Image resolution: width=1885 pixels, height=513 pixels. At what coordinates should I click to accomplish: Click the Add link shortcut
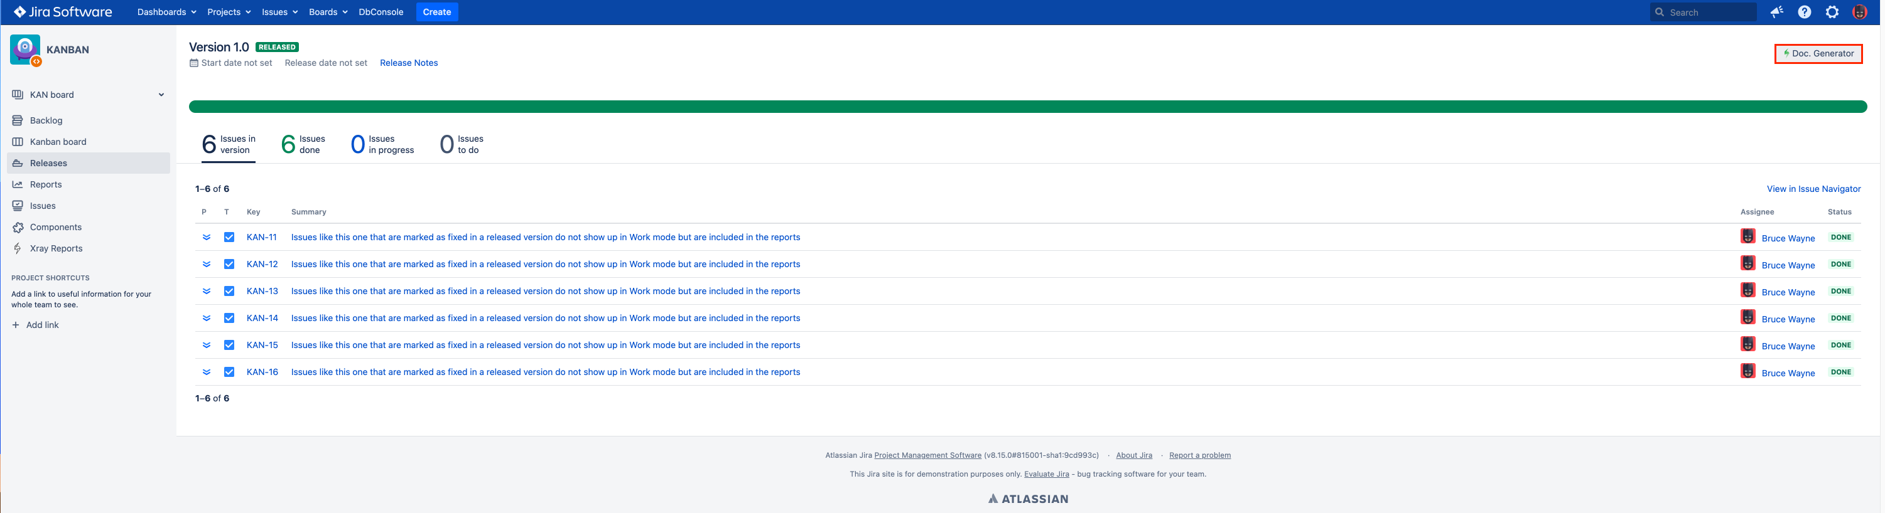(35, 325)
